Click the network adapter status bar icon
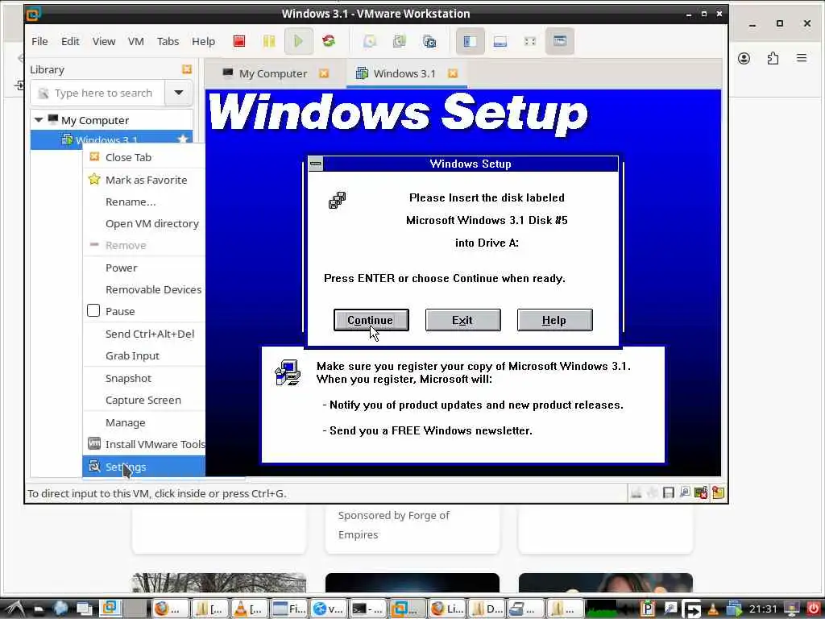The width and height of the screenshot is (825, 619). [685, 492]
